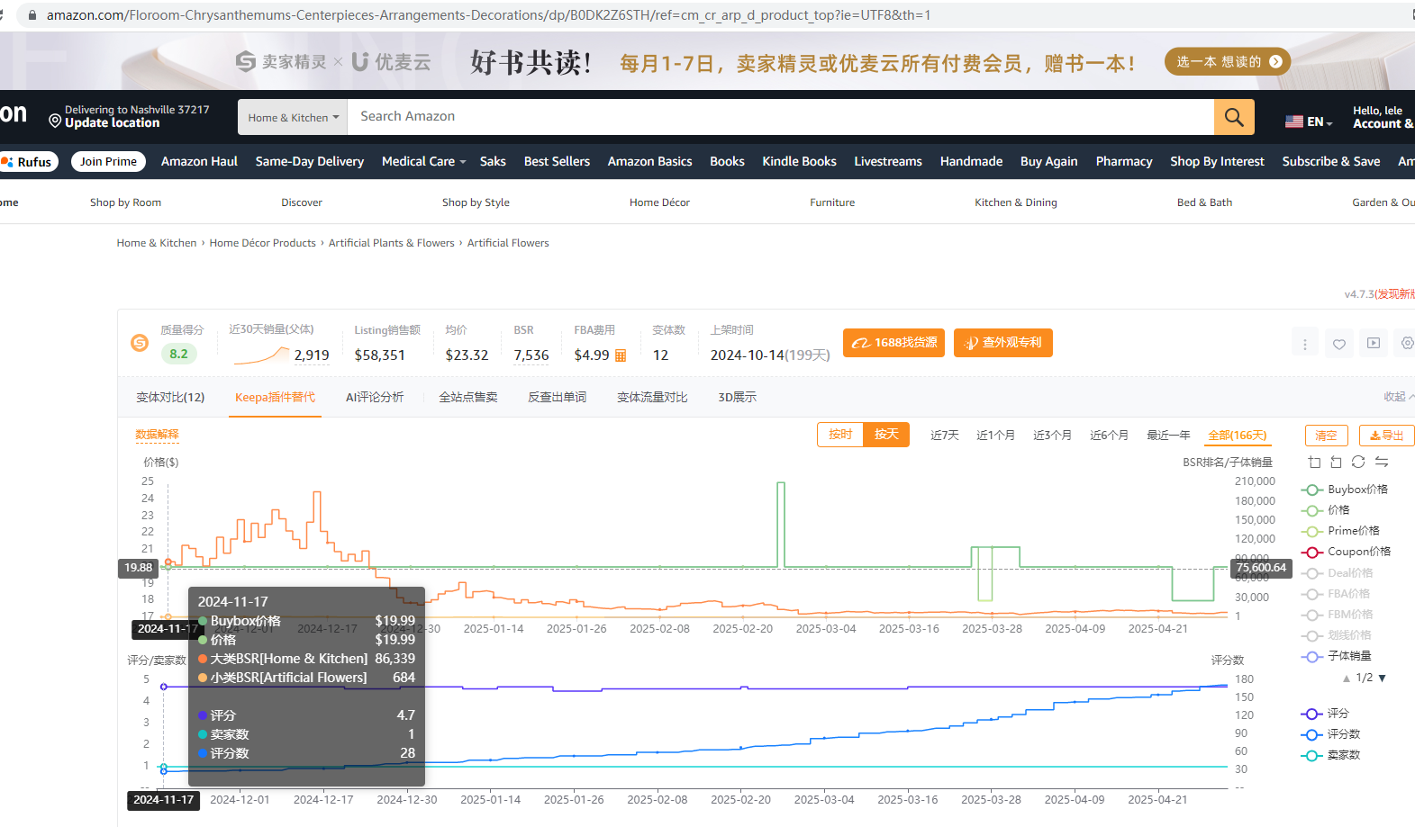Enable FBM价格 series in legend
This screenshot has height=827, width=1415.
click(1338, 615)
